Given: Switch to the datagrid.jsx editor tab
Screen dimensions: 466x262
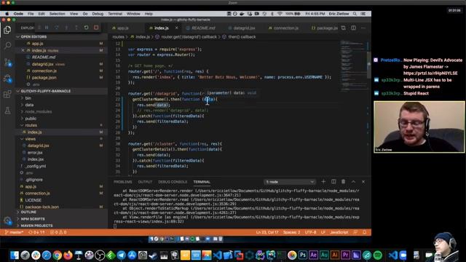Looking at the screenshot, I should (244, 28).
